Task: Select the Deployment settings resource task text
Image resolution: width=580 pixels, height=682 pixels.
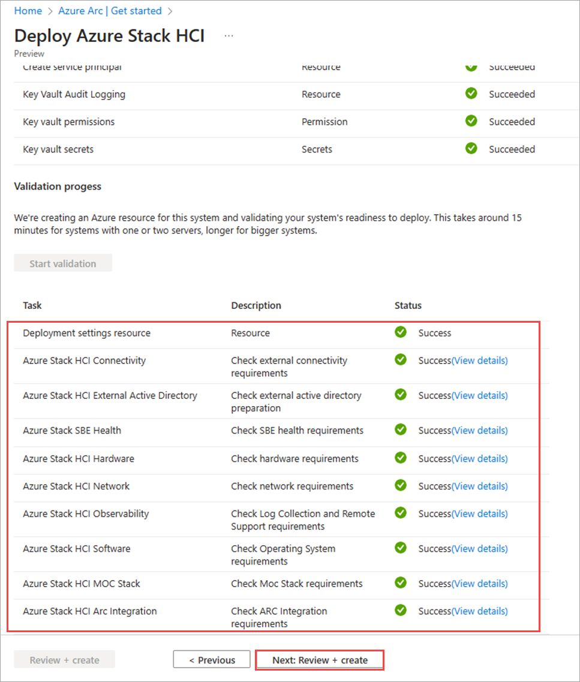Action: (86, 333)
